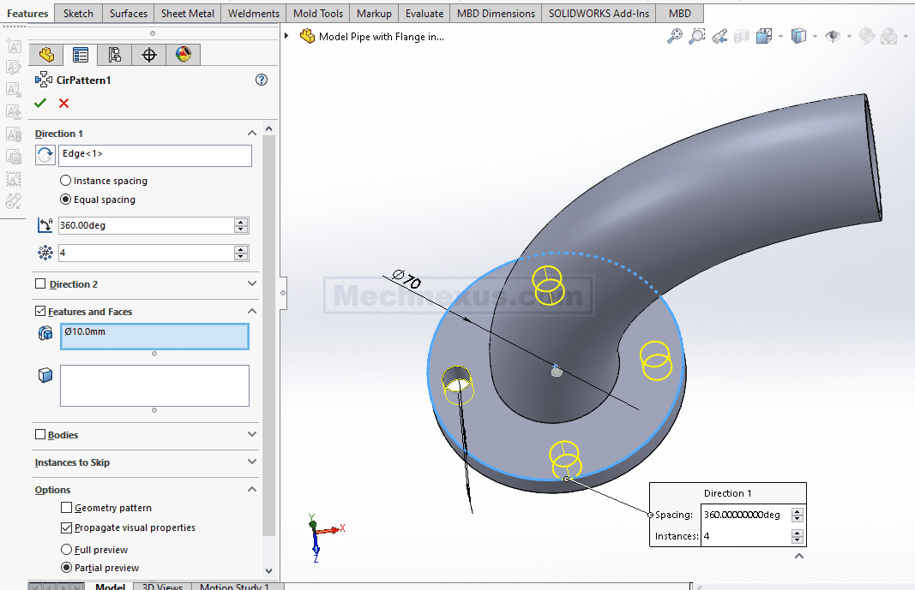Collapse the Direction 1 section
This screenshot has height=590, width=915.
pos(251,134)
